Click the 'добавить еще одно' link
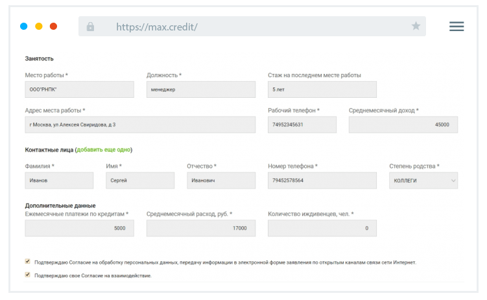 (x=104, y=150)
